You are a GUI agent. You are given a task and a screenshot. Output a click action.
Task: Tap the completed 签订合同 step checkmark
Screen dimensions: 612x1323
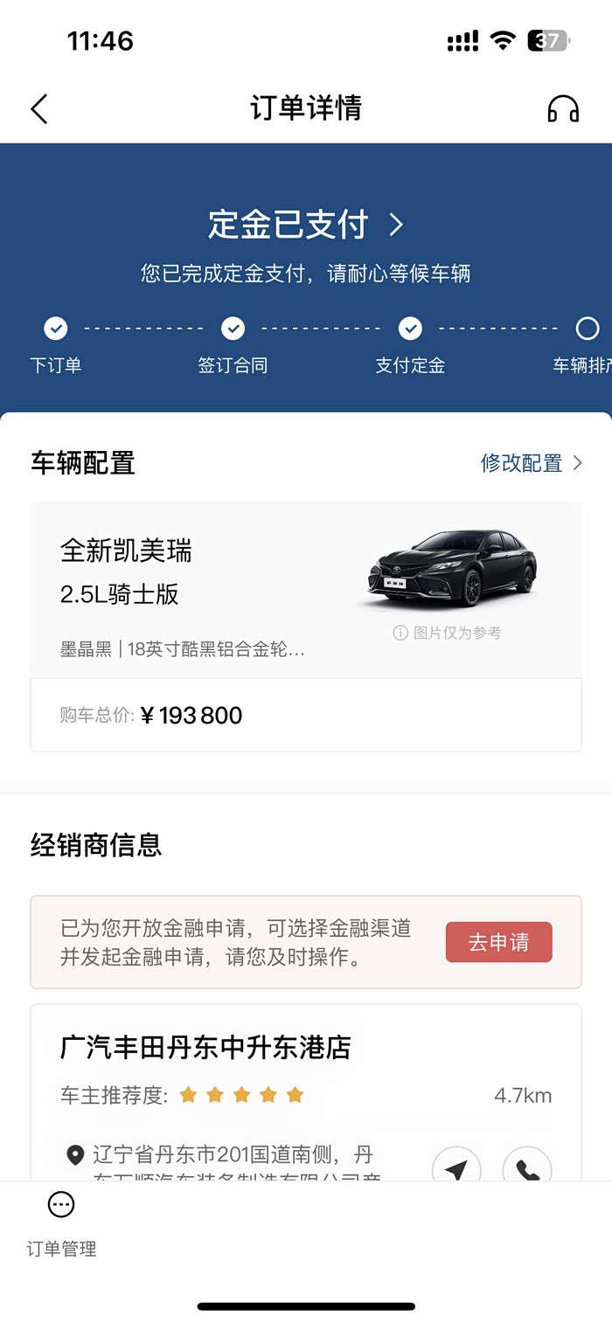coord(233,329)
